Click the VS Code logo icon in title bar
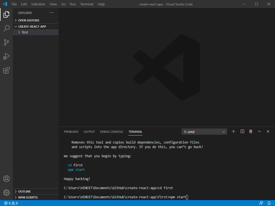275x206 pixels. [5, 4]
